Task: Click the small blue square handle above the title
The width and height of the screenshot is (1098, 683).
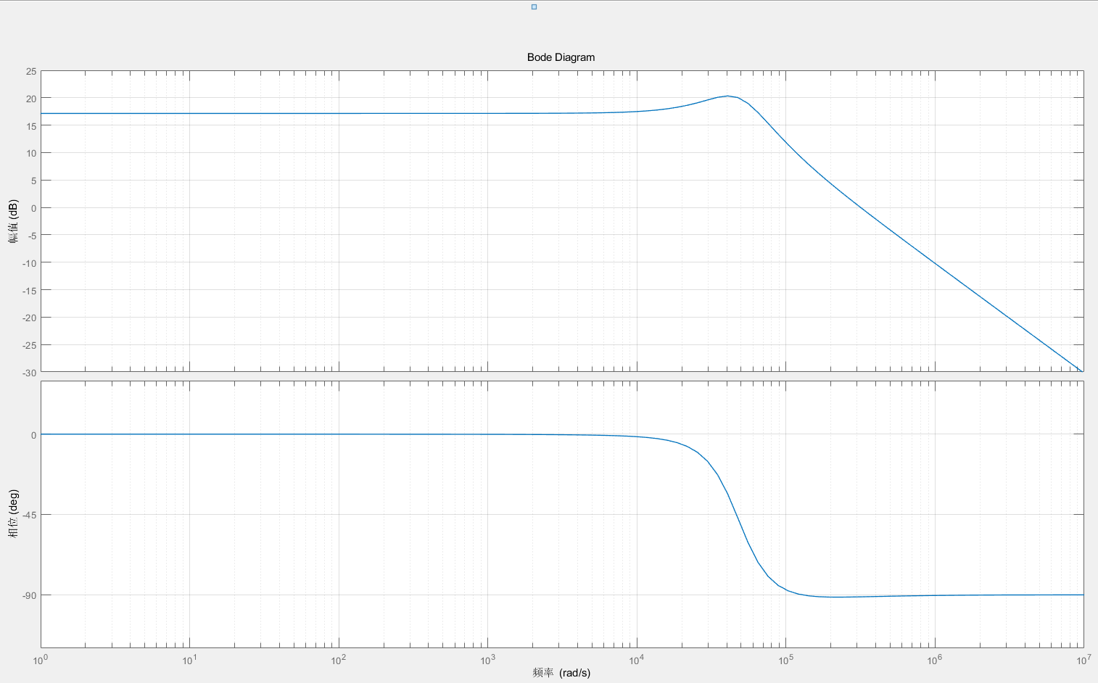Action: pos(534,7)
